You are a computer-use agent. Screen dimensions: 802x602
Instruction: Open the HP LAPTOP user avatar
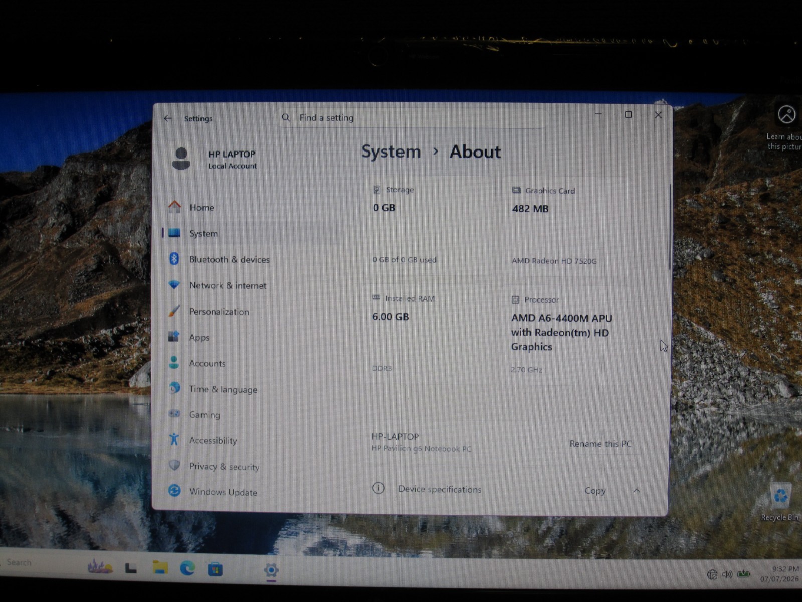coord(181,159)
